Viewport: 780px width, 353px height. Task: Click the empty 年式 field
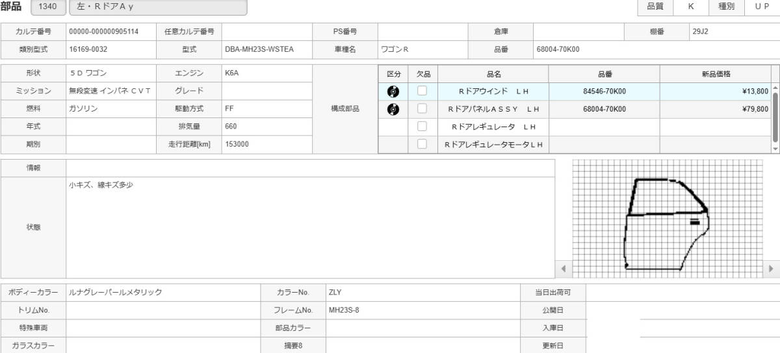[111, 127]
